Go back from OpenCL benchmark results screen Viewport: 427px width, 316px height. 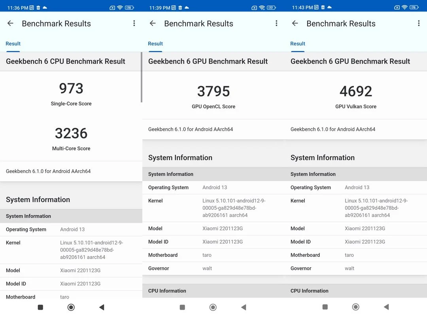tap(153, 23)
